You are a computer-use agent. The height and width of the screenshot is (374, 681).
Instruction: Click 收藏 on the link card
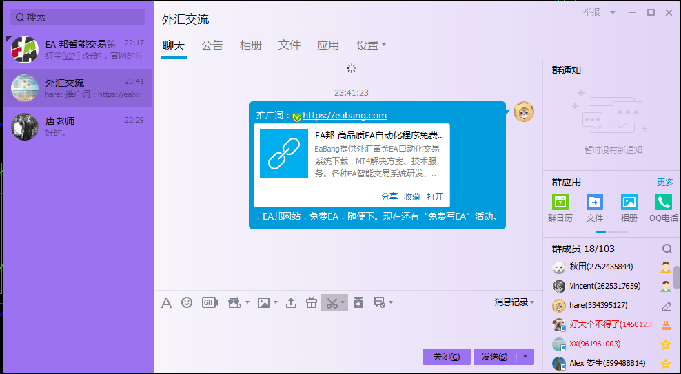coord(412,196)
